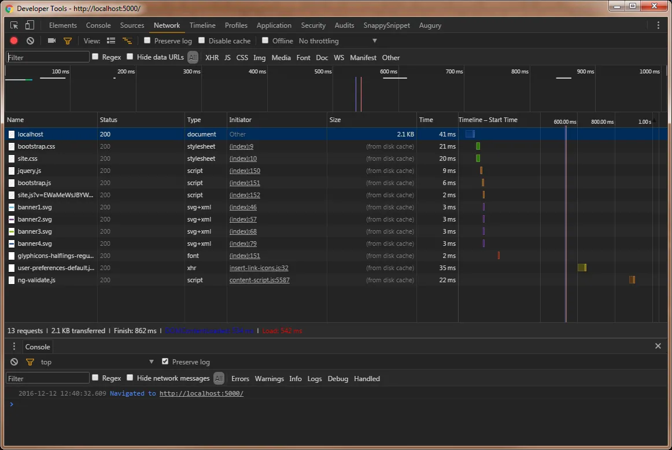The image size is (672, 450).
Task: Close the Console drawer with the X
Action: 658,346
